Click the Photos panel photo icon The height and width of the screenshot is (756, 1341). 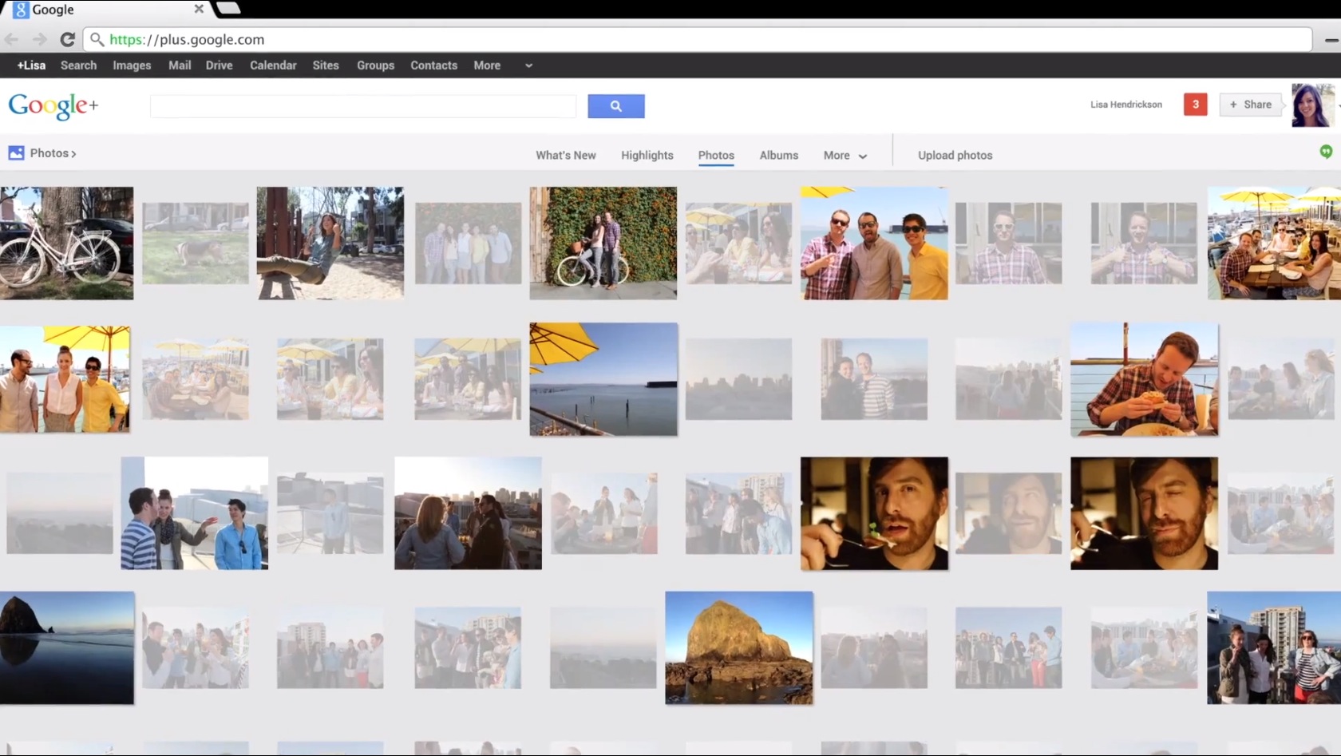pyautogui.click(x=16, y=152)
